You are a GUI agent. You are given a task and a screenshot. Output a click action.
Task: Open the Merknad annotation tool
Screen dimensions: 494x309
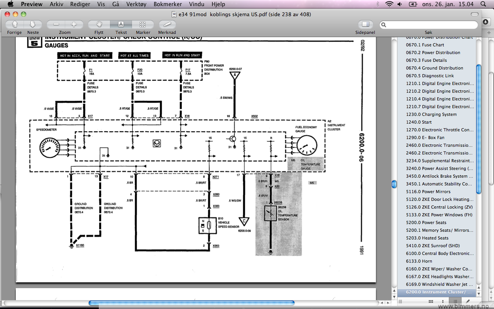[167, 24]
